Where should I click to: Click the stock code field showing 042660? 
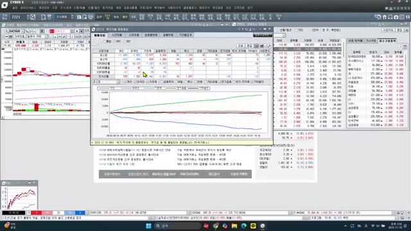point(15,31)
